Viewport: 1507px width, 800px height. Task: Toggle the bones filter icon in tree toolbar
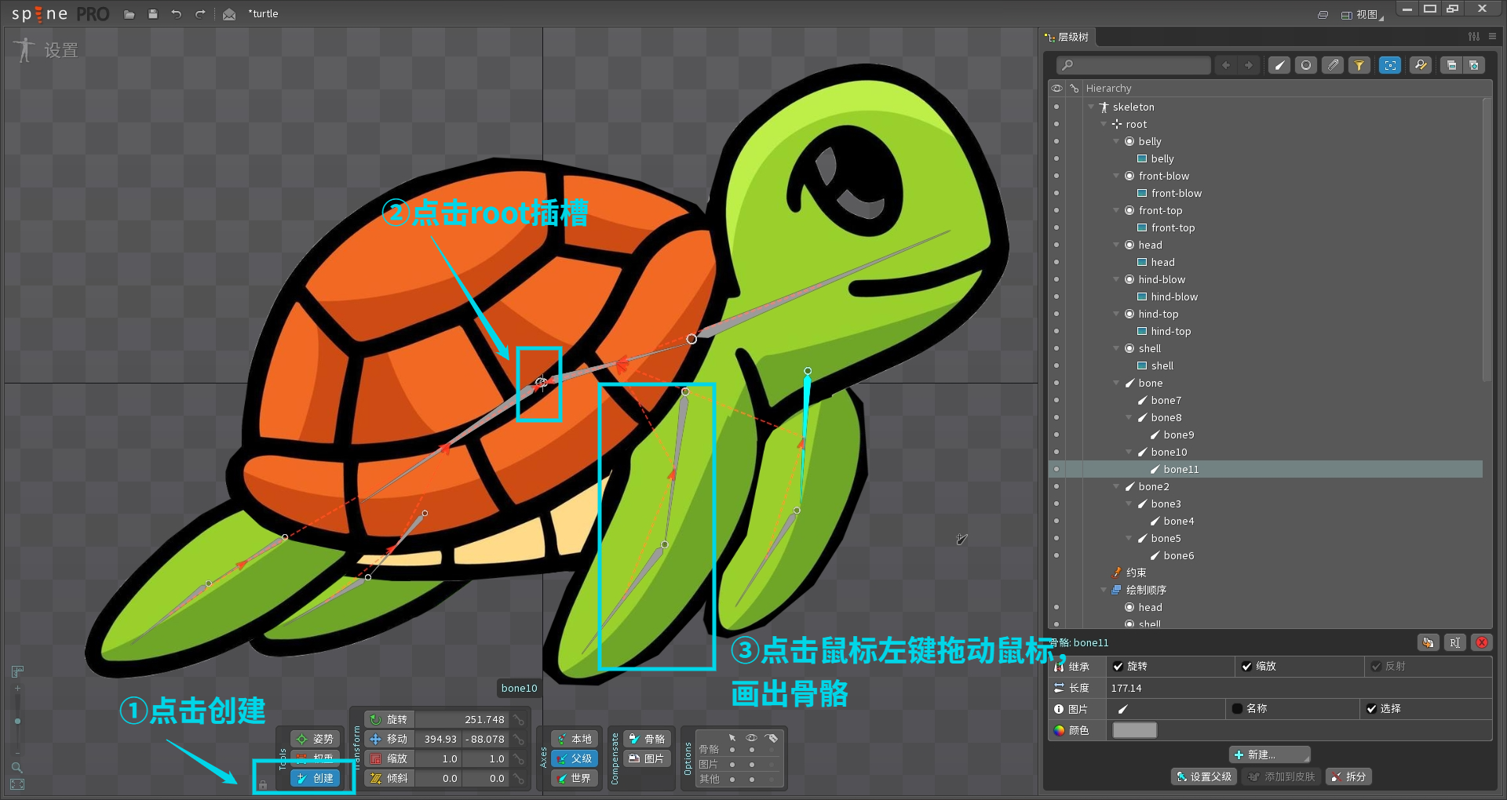(x=1279, y=65)
